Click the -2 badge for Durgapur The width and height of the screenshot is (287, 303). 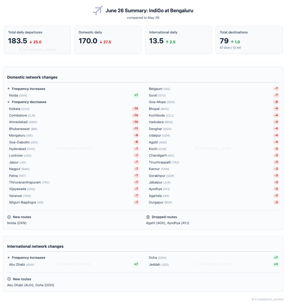click(x=276, y=202)
